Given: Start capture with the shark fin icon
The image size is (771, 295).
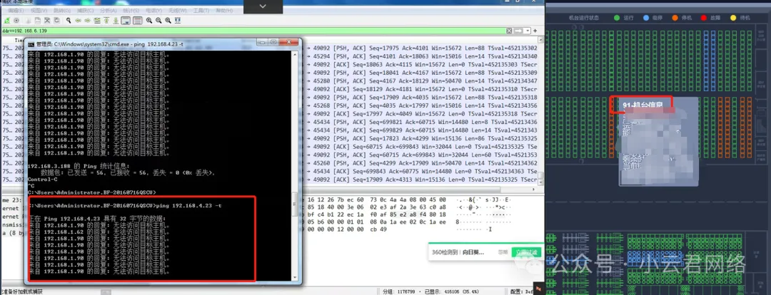Looking at the screenshot, I should [x=6, y=21].
